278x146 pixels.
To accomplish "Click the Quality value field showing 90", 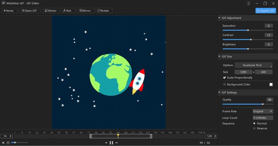I will pyautogui.click(x=270, y=100).
